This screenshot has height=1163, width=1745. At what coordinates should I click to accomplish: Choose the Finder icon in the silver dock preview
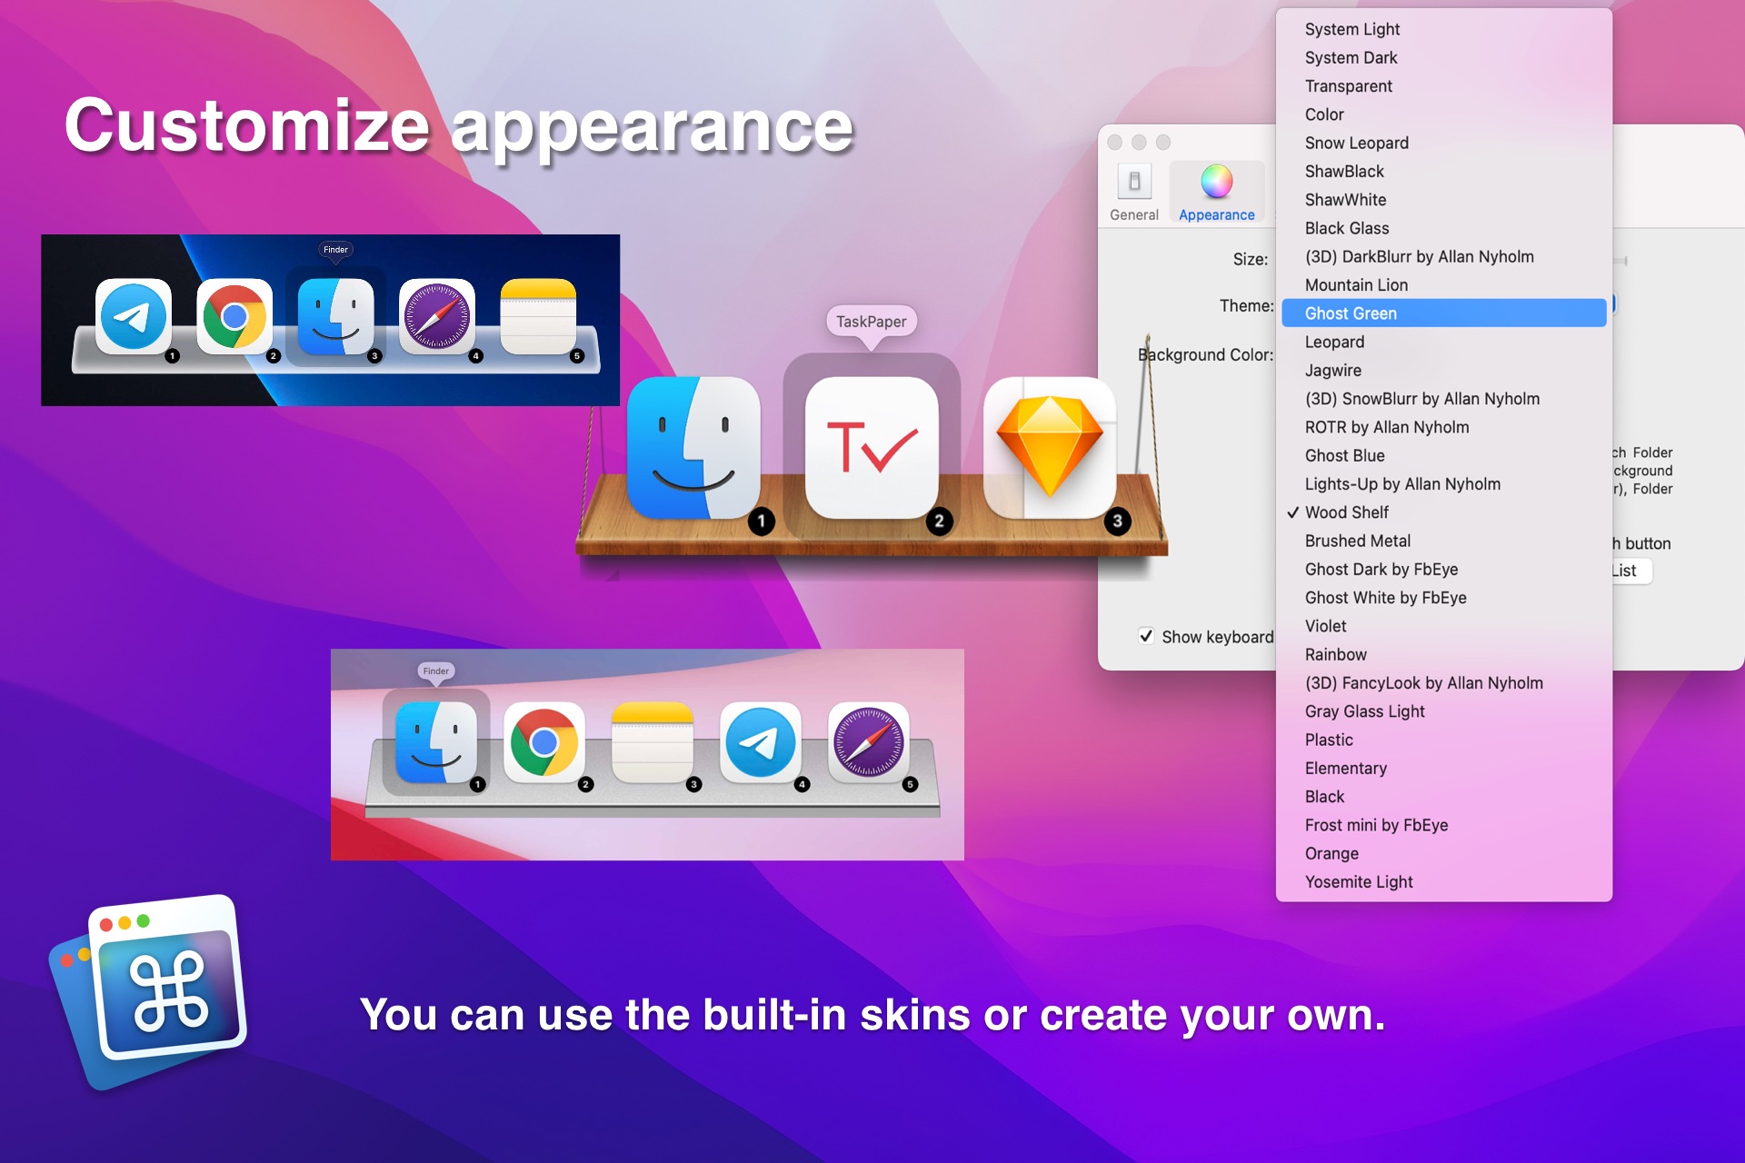point(436,742)
